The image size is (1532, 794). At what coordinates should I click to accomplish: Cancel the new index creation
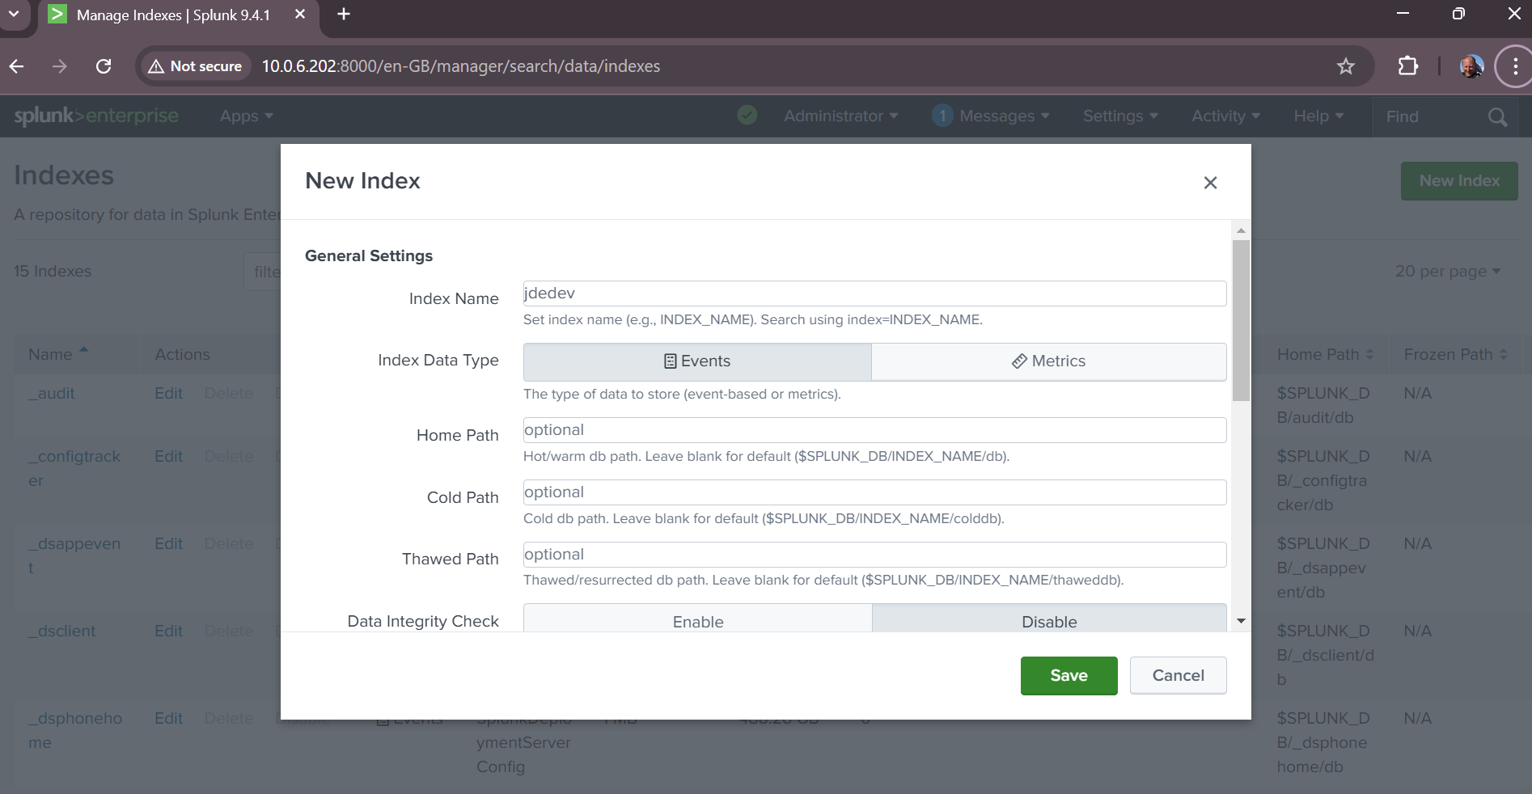[x=1178, y=675]
